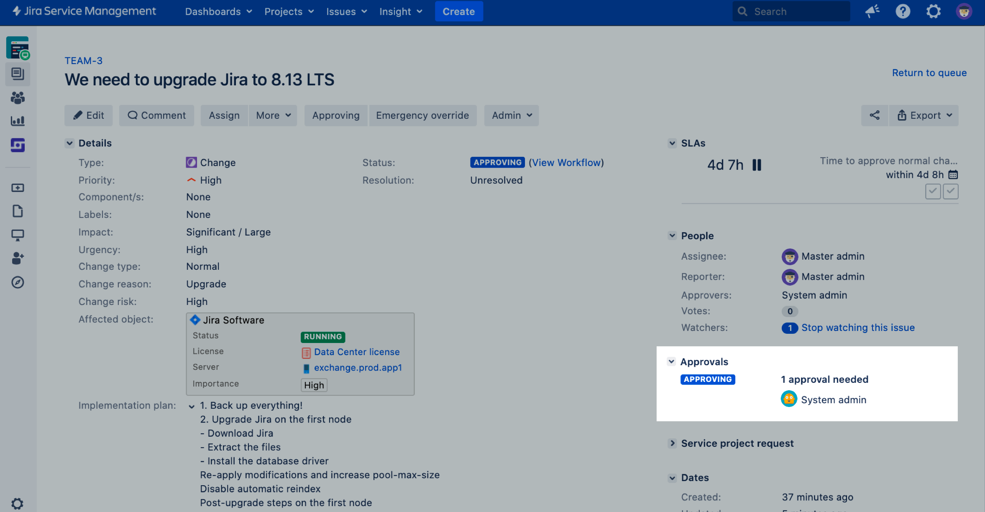Collapse the SLAs section
The height and width of the screenshot is (512, 985).
click(x=672, y=143)
